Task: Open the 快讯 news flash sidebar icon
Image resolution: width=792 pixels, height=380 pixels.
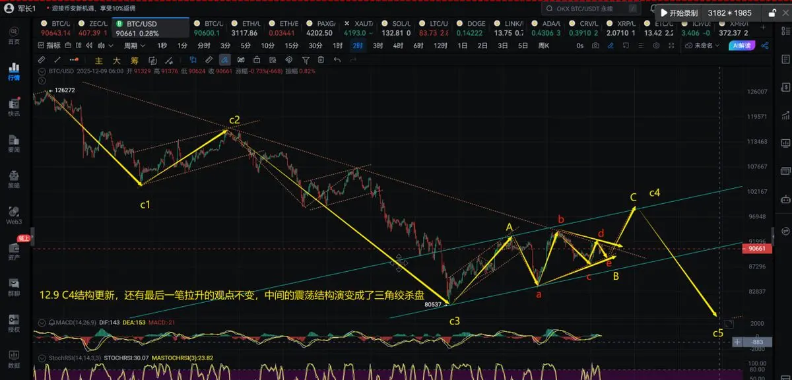Action: (x=14, y=107)
